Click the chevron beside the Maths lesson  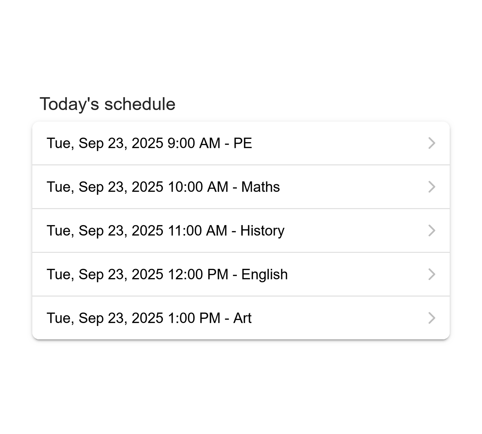pyautogui.click(x=432, y=187)
